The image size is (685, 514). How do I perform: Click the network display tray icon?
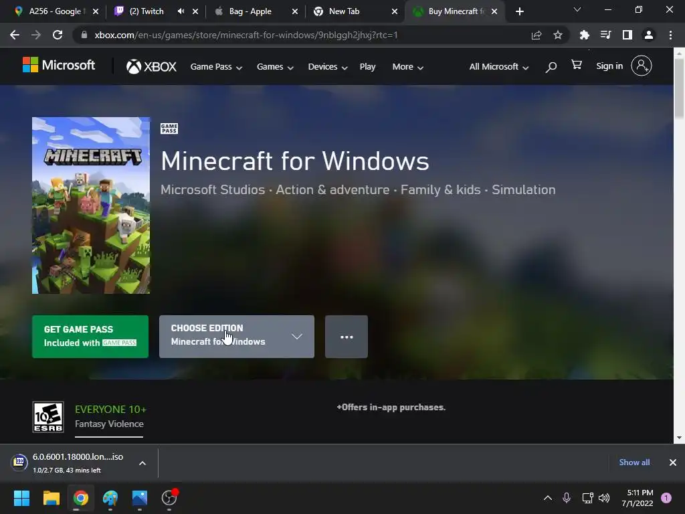(587, 498)
